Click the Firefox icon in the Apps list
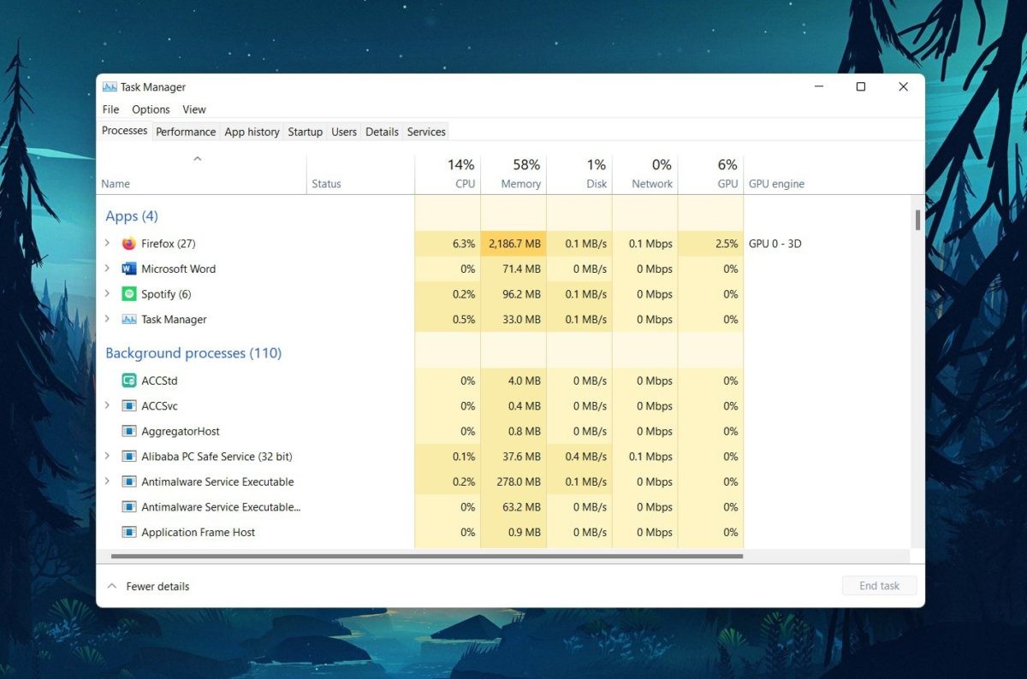This screenshot has width=1027, height=679. pos(129,244)
